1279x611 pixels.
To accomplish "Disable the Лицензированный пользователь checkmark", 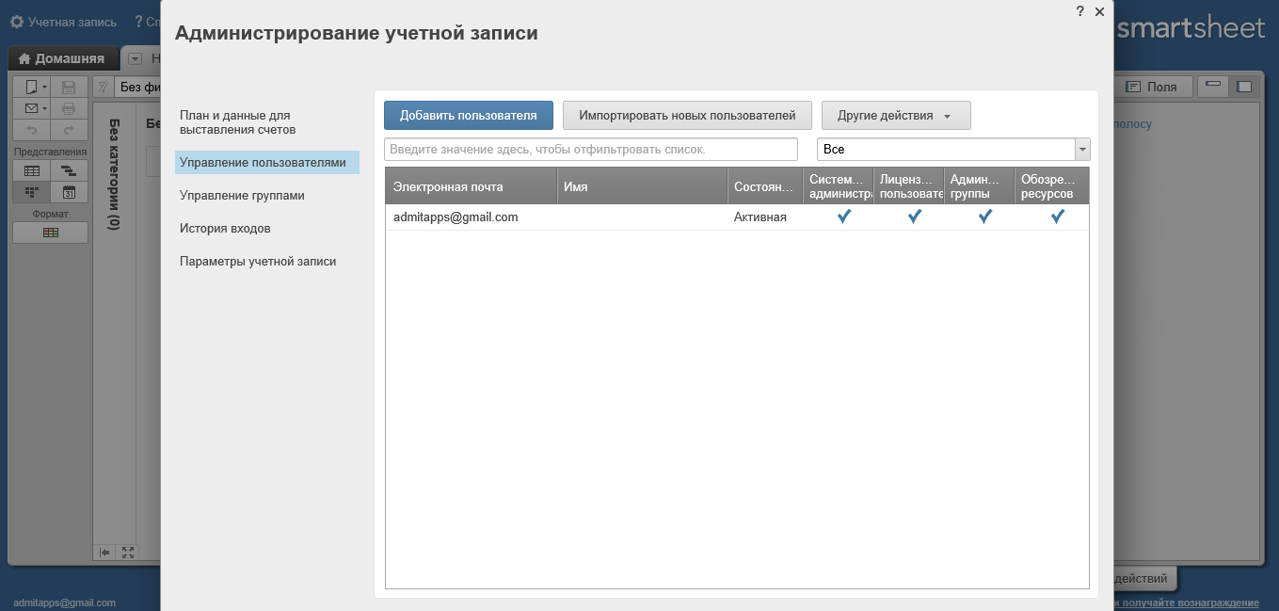I will (x=914, y=216).
